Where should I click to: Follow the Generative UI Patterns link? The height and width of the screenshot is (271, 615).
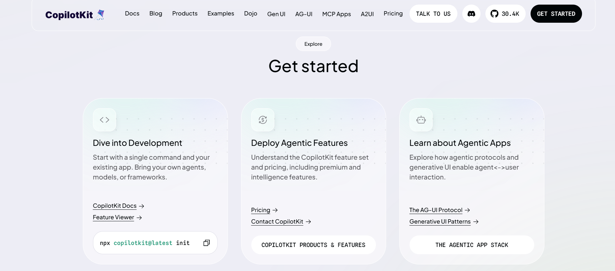(x=440, y=222)
